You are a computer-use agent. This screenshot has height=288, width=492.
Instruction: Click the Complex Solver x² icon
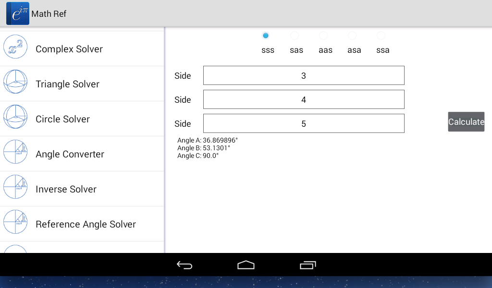[x=15, y=48]
